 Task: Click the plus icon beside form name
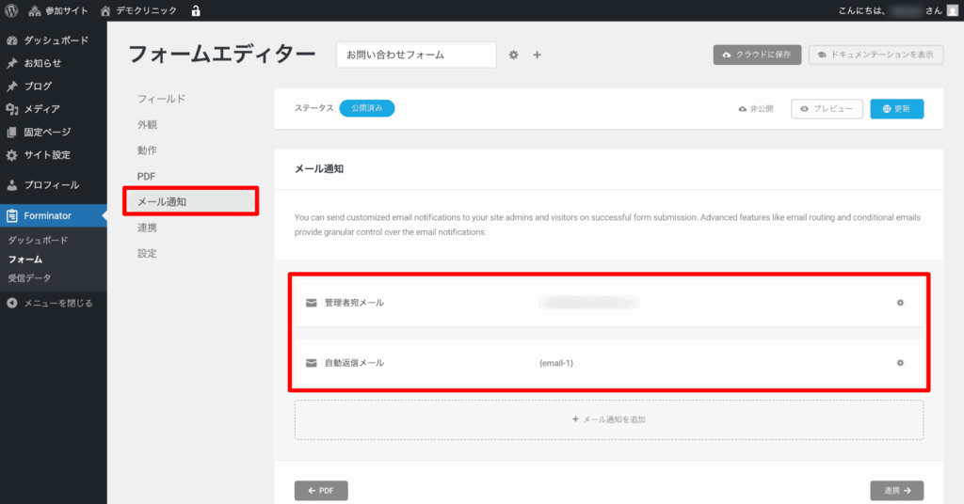(x=538, y=55)
